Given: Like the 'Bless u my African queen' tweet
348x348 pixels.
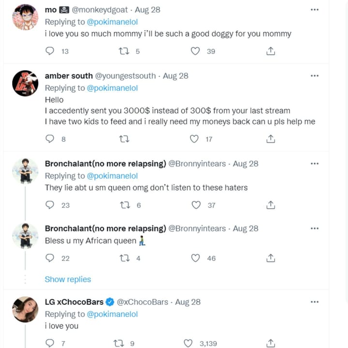Looking at the screenshot, I should 196,258.
